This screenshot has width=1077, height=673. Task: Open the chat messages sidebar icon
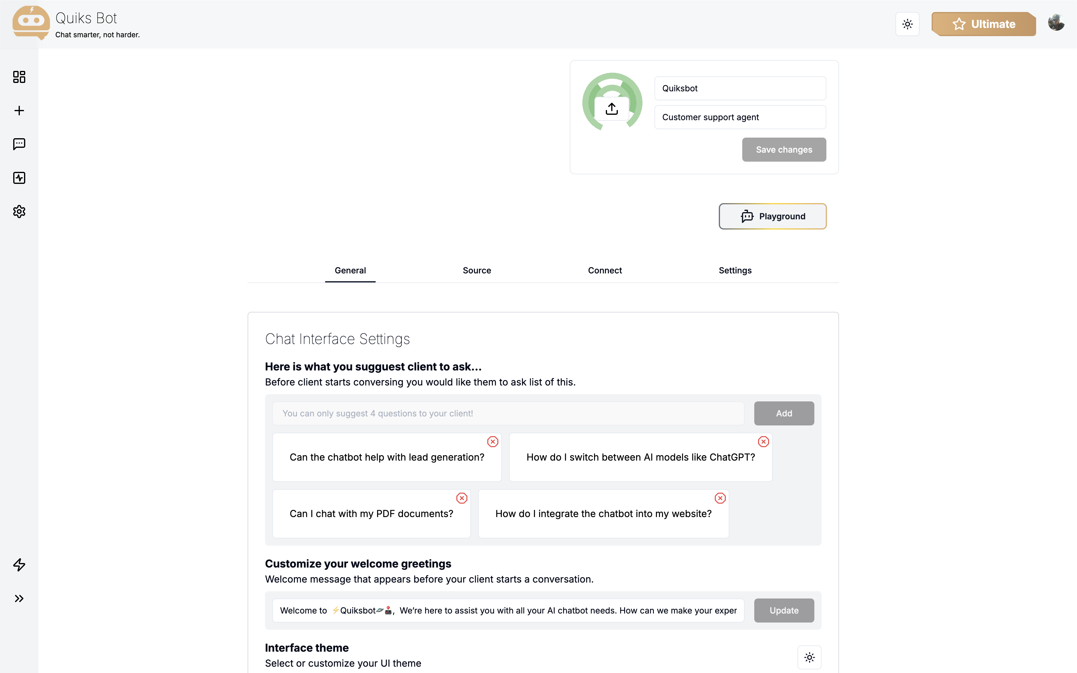(19, 144)
